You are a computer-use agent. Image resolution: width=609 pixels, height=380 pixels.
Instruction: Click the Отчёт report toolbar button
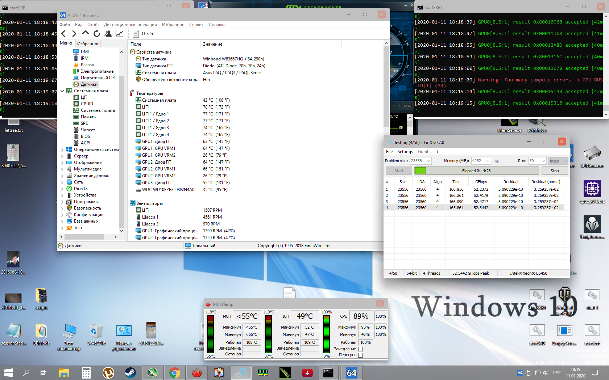(143, 34)
